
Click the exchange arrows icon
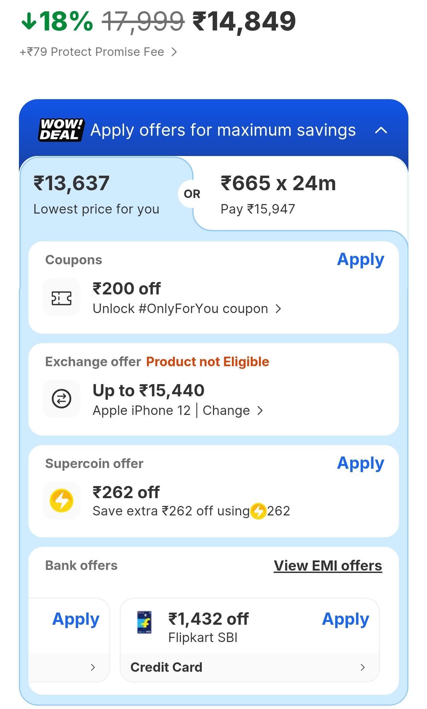(62, 399)
